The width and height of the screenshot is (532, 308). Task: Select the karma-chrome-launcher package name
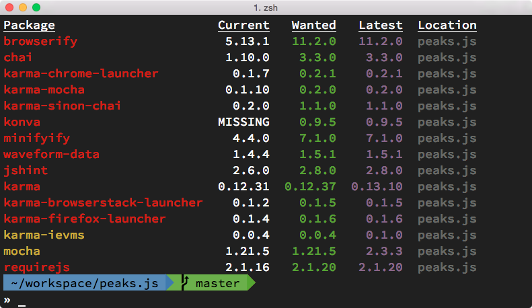tap(81, 73)
